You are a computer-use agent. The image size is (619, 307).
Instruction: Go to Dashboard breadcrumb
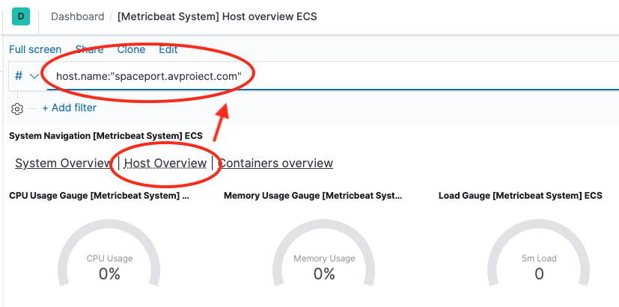tap(77, 16)
